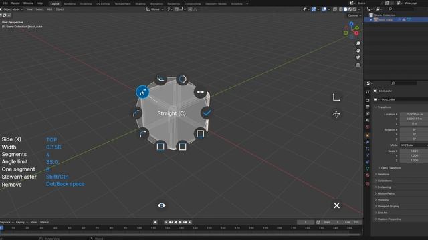This screenshot has width=428, height=240.
Task: Switch to UV Editing workspace tab
Action: point(103,4)
